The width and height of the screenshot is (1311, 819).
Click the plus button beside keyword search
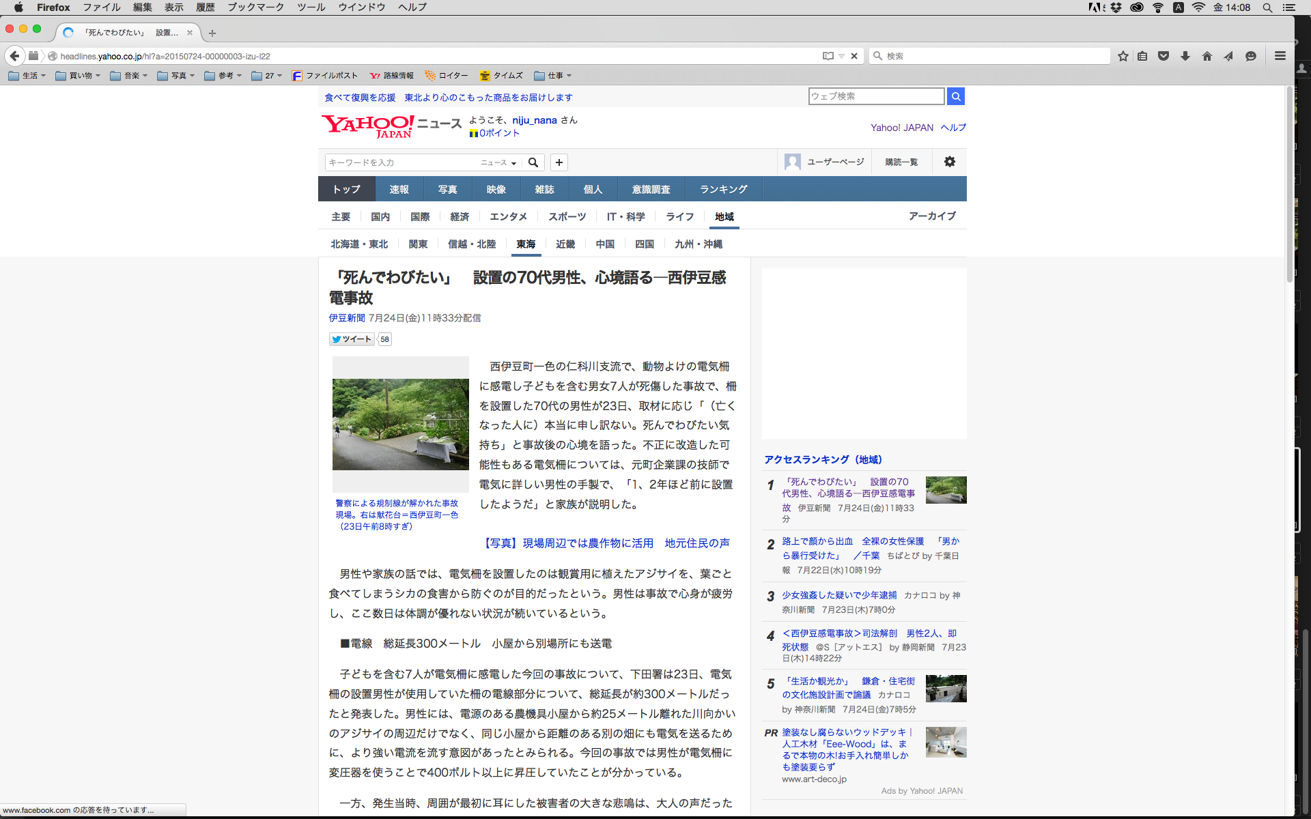pyautogui.click(x=559, y=162)
